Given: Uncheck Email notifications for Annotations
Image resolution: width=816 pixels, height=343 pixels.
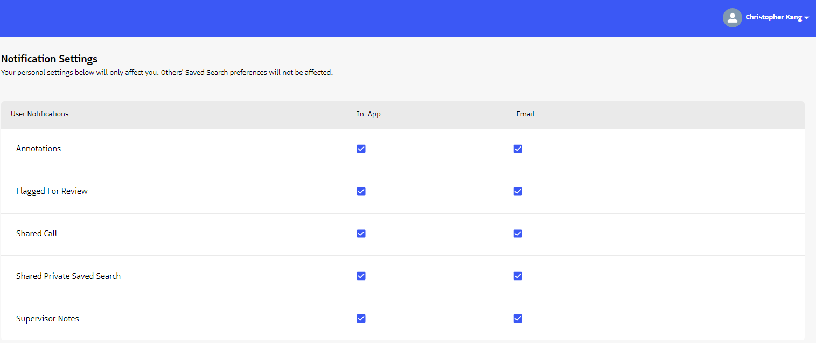Looking at the screenshot, I should click(x=518, y=149).
